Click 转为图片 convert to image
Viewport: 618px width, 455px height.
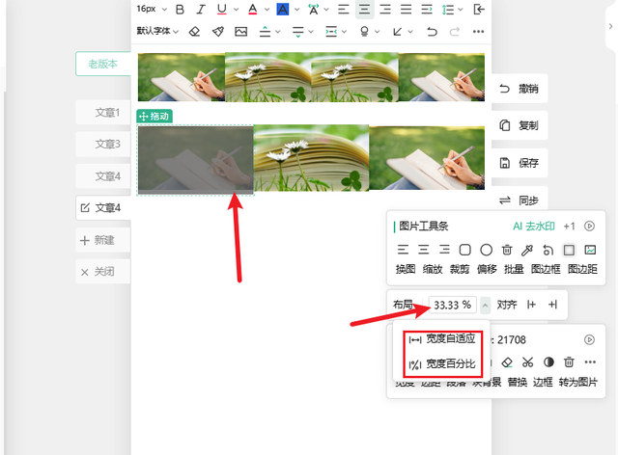[x=578, y=382]
